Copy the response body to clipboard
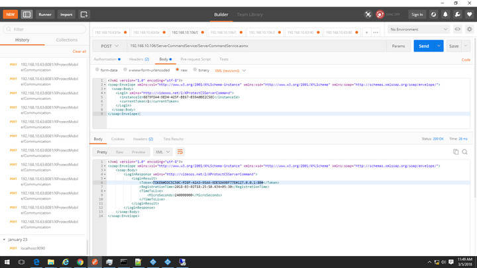The width and height of the screenshot is (477, 268). (x=456, y=152)
